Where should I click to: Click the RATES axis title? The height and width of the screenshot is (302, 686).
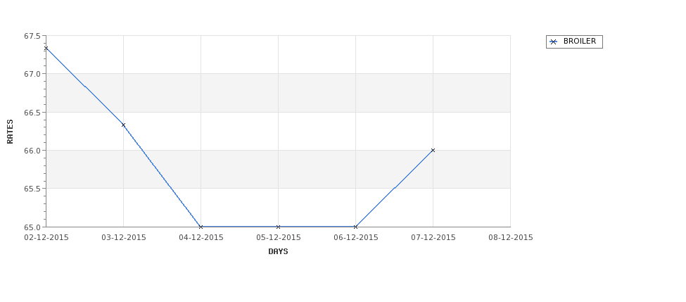[10, 132]
